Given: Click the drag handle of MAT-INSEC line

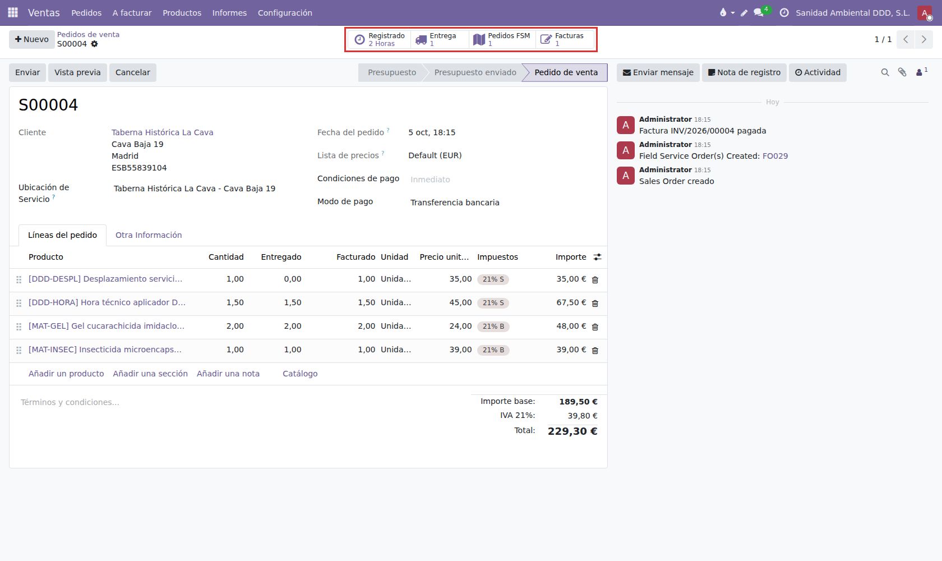Looking at the screenshot, I should click(x=19, y=350).
